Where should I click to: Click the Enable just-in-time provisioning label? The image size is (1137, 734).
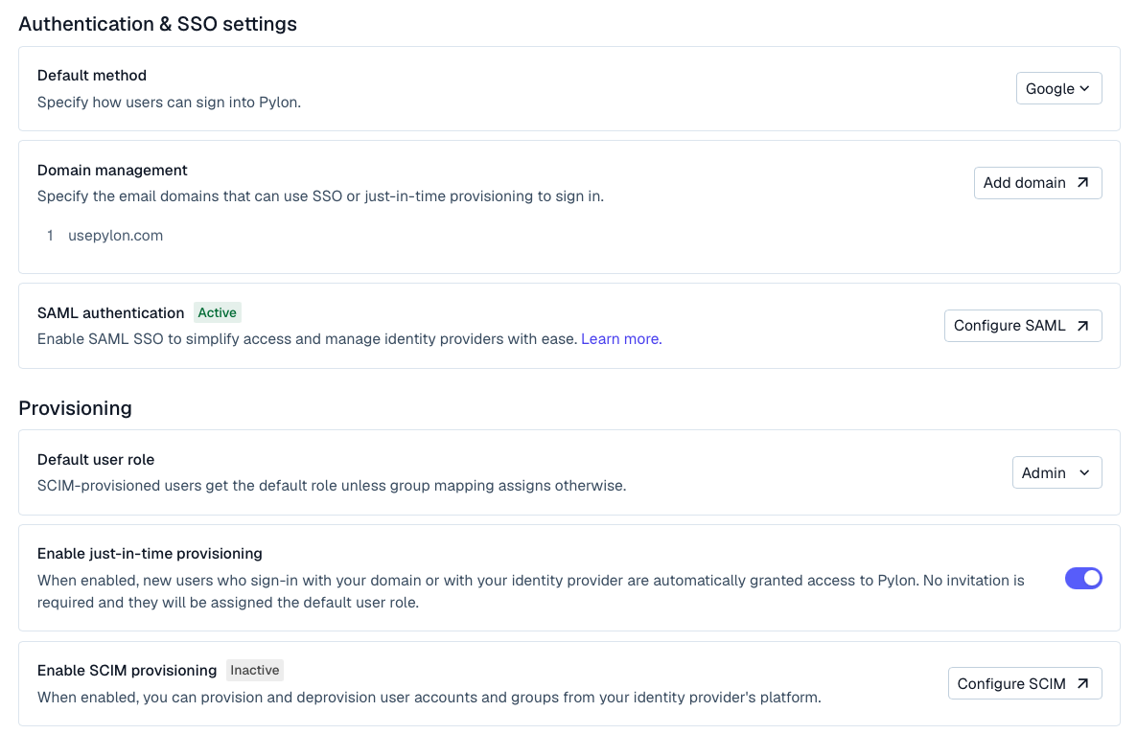pos(150,554)
